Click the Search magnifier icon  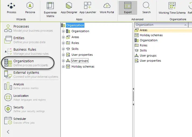click(146, 5)
